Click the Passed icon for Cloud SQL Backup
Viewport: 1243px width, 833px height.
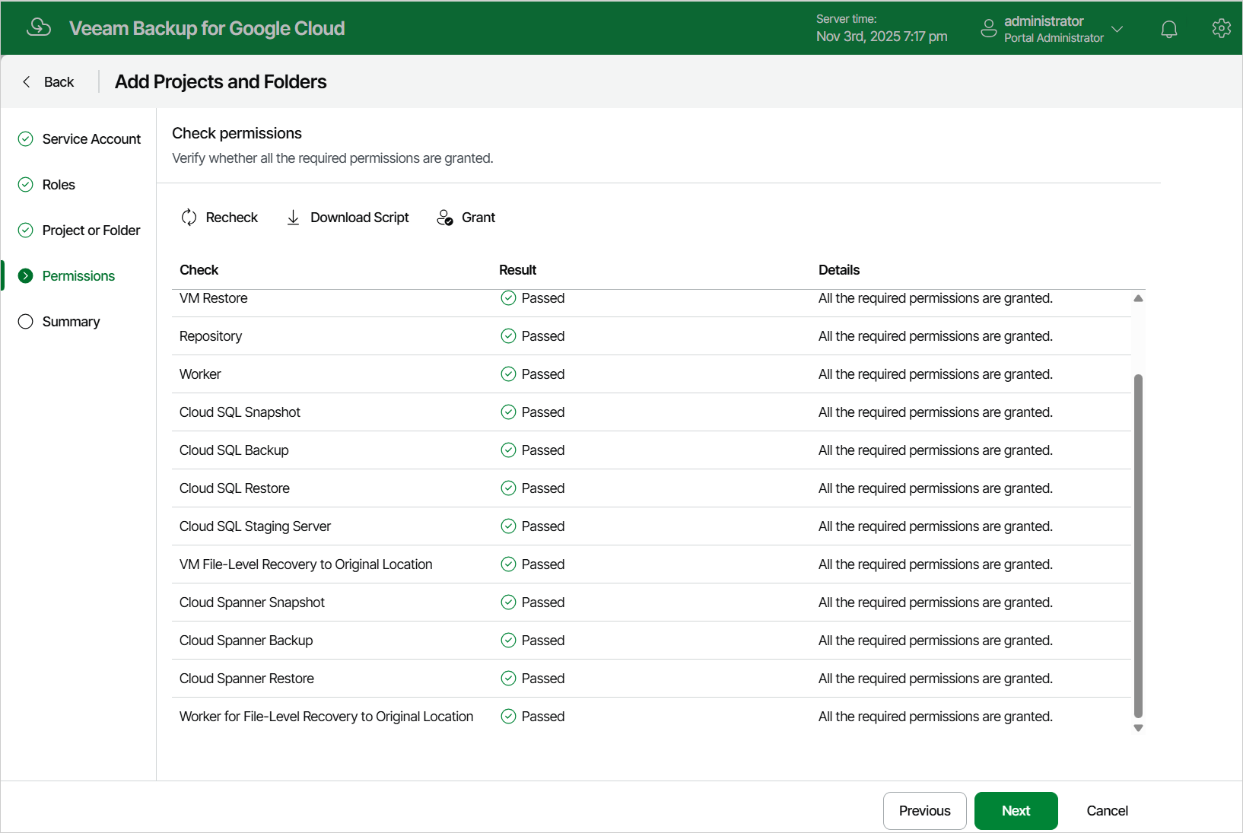(508, 450)
